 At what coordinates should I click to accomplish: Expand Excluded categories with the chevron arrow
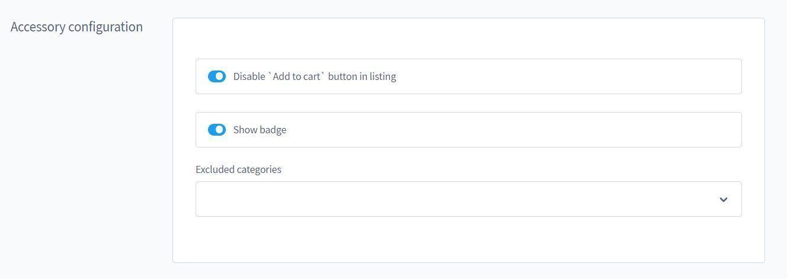point(723,200)
